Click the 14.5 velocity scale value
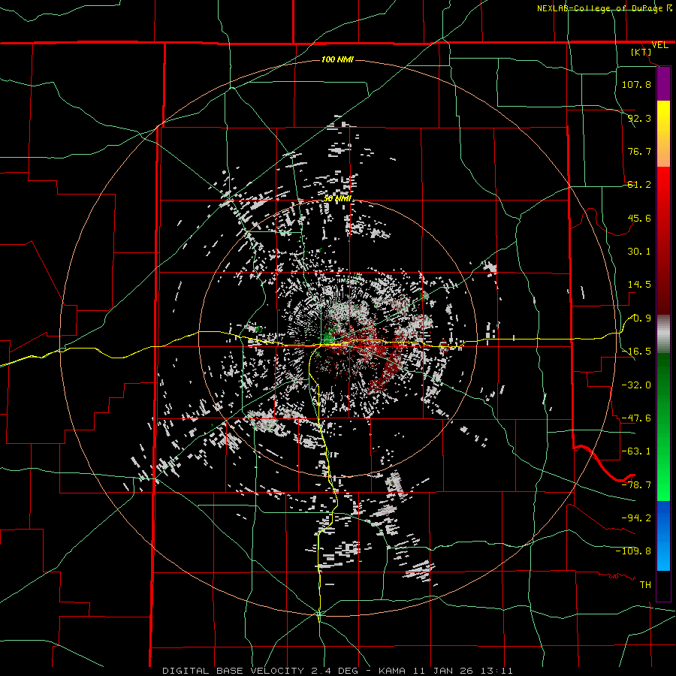Image resolution: width=676 pixels, height=676 pixels. [x=639, y=285]
